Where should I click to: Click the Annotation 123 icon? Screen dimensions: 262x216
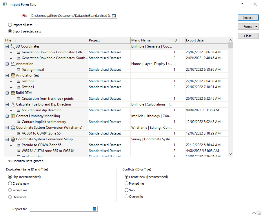[x=13, y=64]
